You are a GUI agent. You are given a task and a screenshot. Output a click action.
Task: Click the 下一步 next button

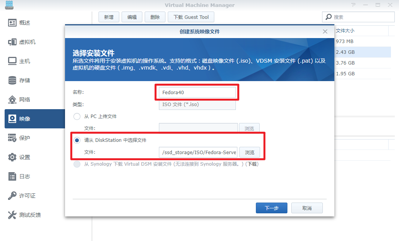(271, 208)
